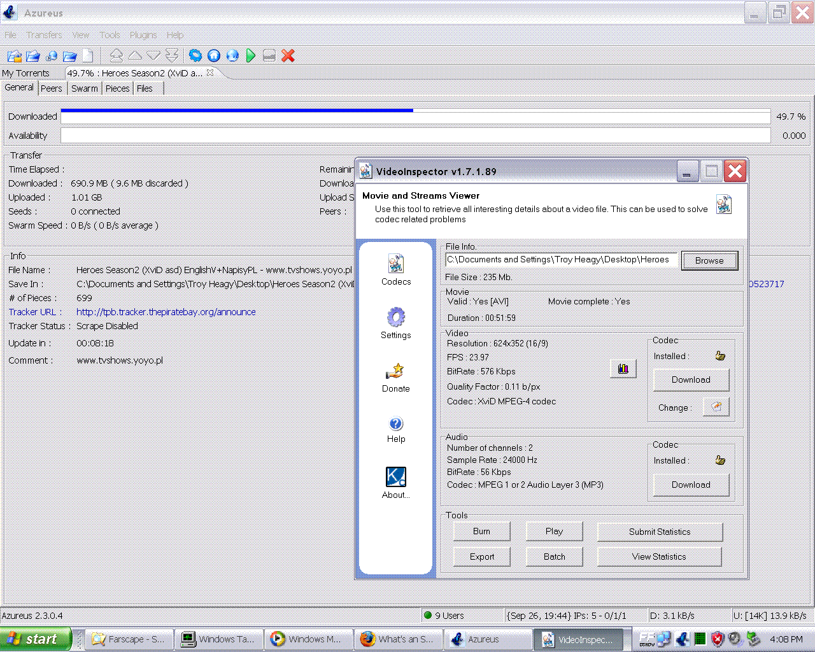The height and width of the screenshot is (652, 815).
Task: Click the Submit Statistics button
Action: click(x=660, y=532)
